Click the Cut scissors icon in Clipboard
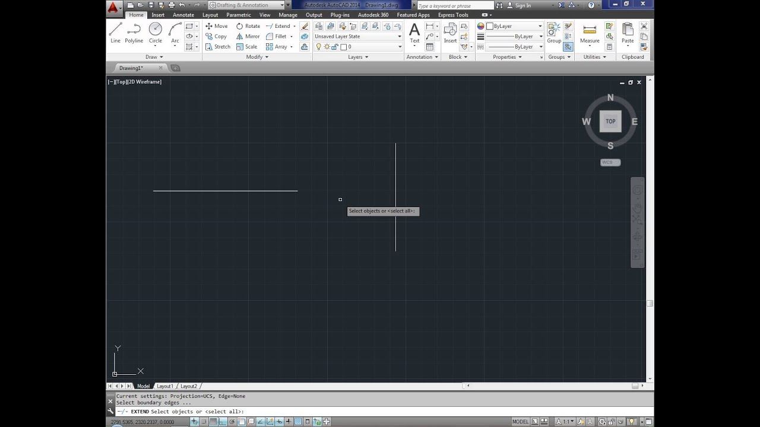 coord(644,26)
